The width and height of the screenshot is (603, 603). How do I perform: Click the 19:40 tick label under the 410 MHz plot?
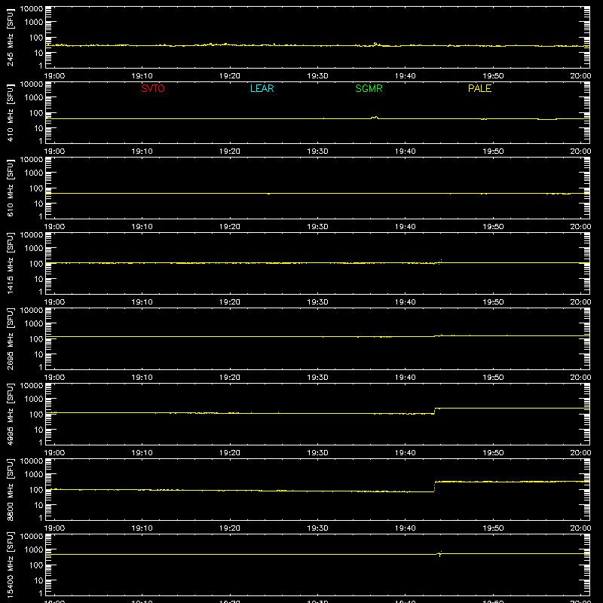[406, 152]
